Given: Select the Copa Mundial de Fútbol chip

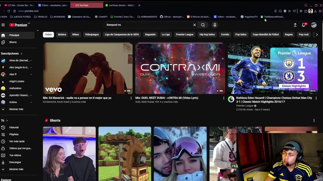Looking at the screenshot, I should (x=266, y=34).
